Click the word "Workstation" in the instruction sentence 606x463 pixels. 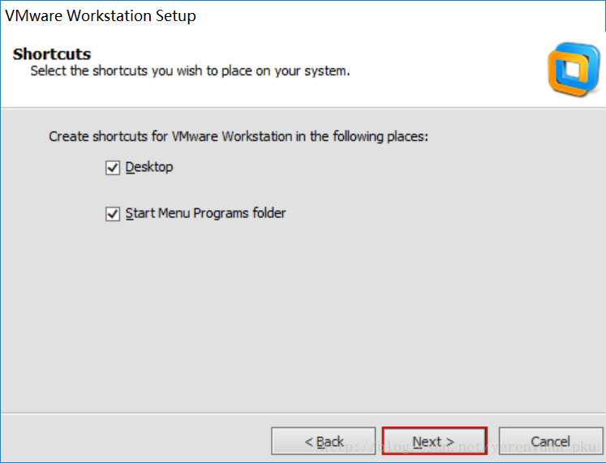pos(255,136)
